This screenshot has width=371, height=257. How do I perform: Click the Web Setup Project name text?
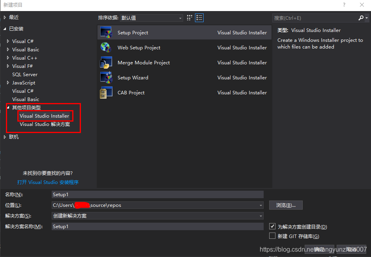tap(139, 47)
